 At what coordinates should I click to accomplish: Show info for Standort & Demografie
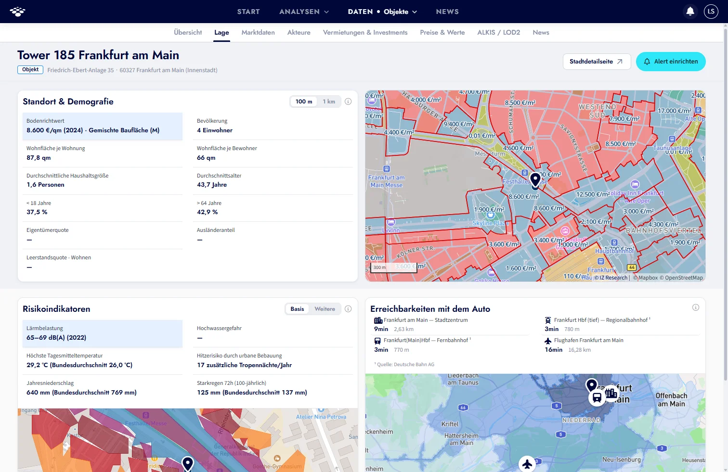point(348,102)
